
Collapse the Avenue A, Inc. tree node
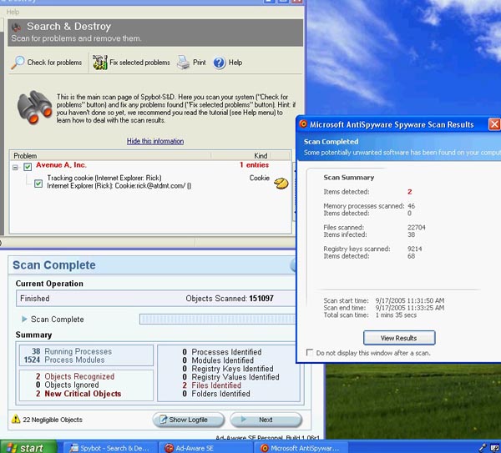click(15, 167)
